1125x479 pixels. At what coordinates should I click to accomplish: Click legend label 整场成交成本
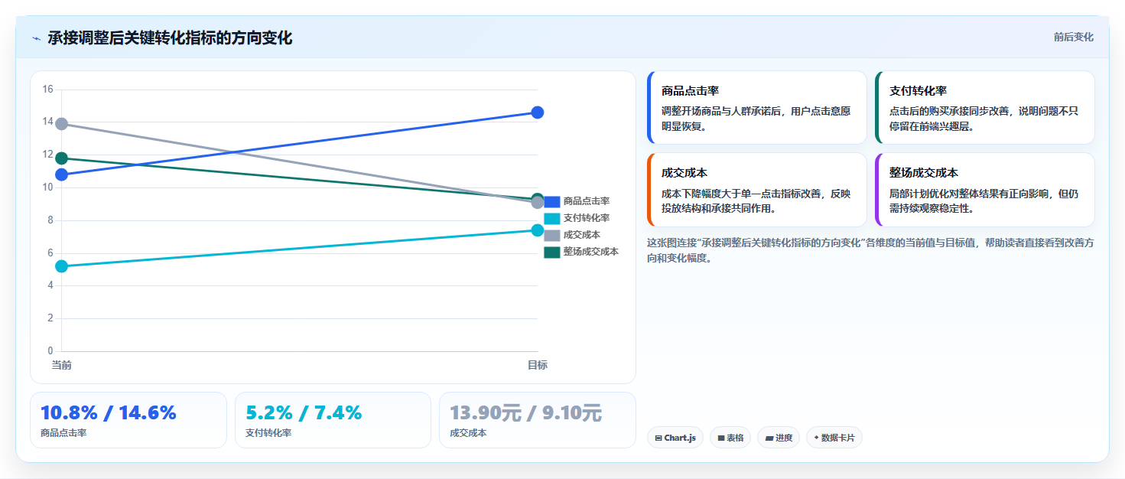click(591, 252)
